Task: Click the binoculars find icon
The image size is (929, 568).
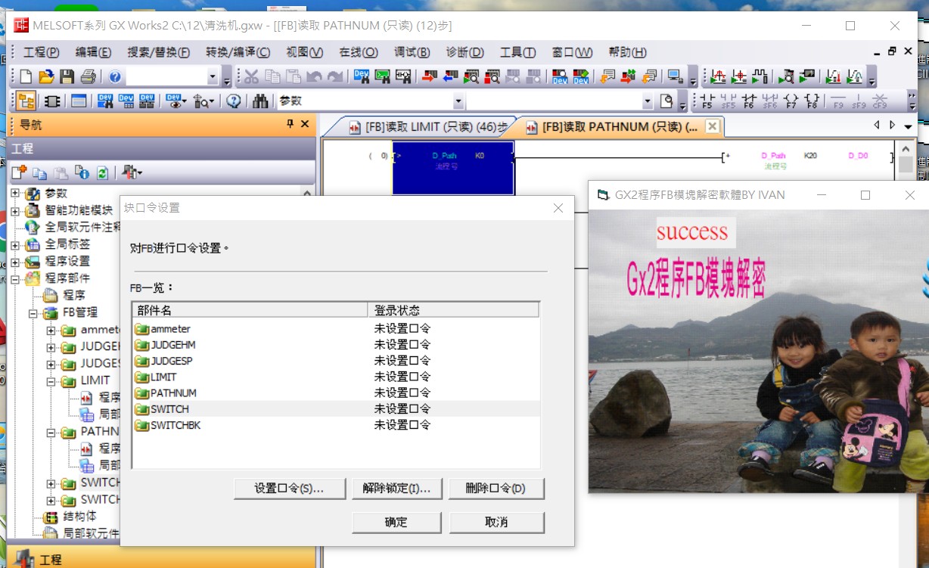Action: coord(260,101)
